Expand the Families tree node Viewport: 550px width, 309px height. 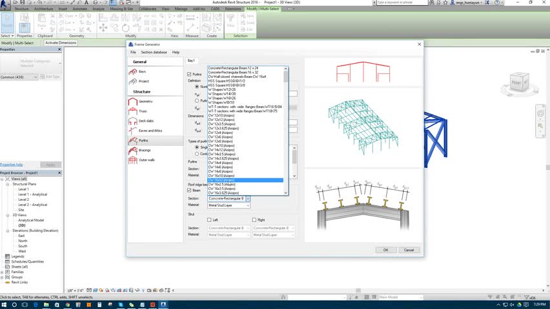tap(2, 272)
